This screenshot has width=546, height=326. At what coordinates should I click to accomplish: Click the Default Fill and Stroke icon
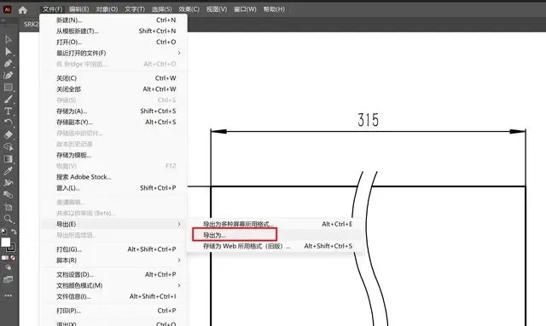click(x=3, y=232)
